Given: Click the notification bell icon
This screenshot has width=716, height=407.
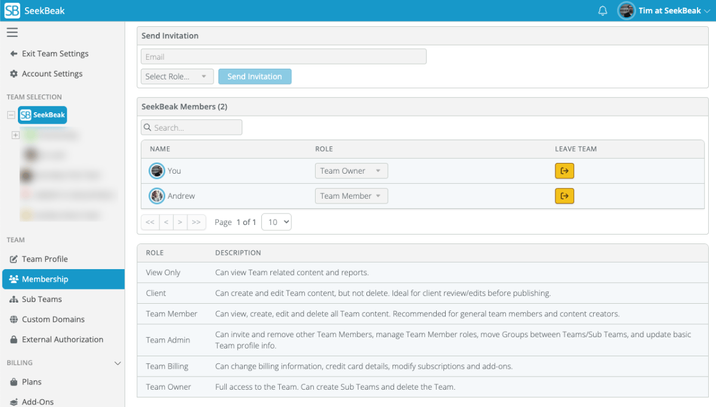Looking at the screenshot, I should 603,11.
